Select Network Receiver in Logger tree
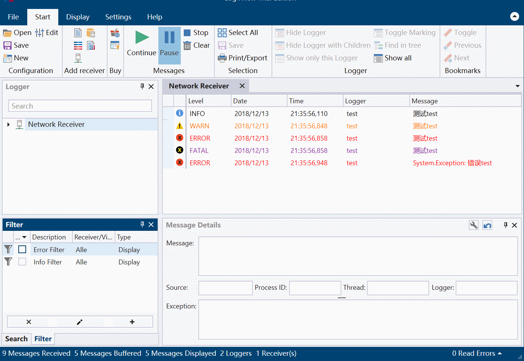Screen dimensions: 524x361 [x=56, y=125]
